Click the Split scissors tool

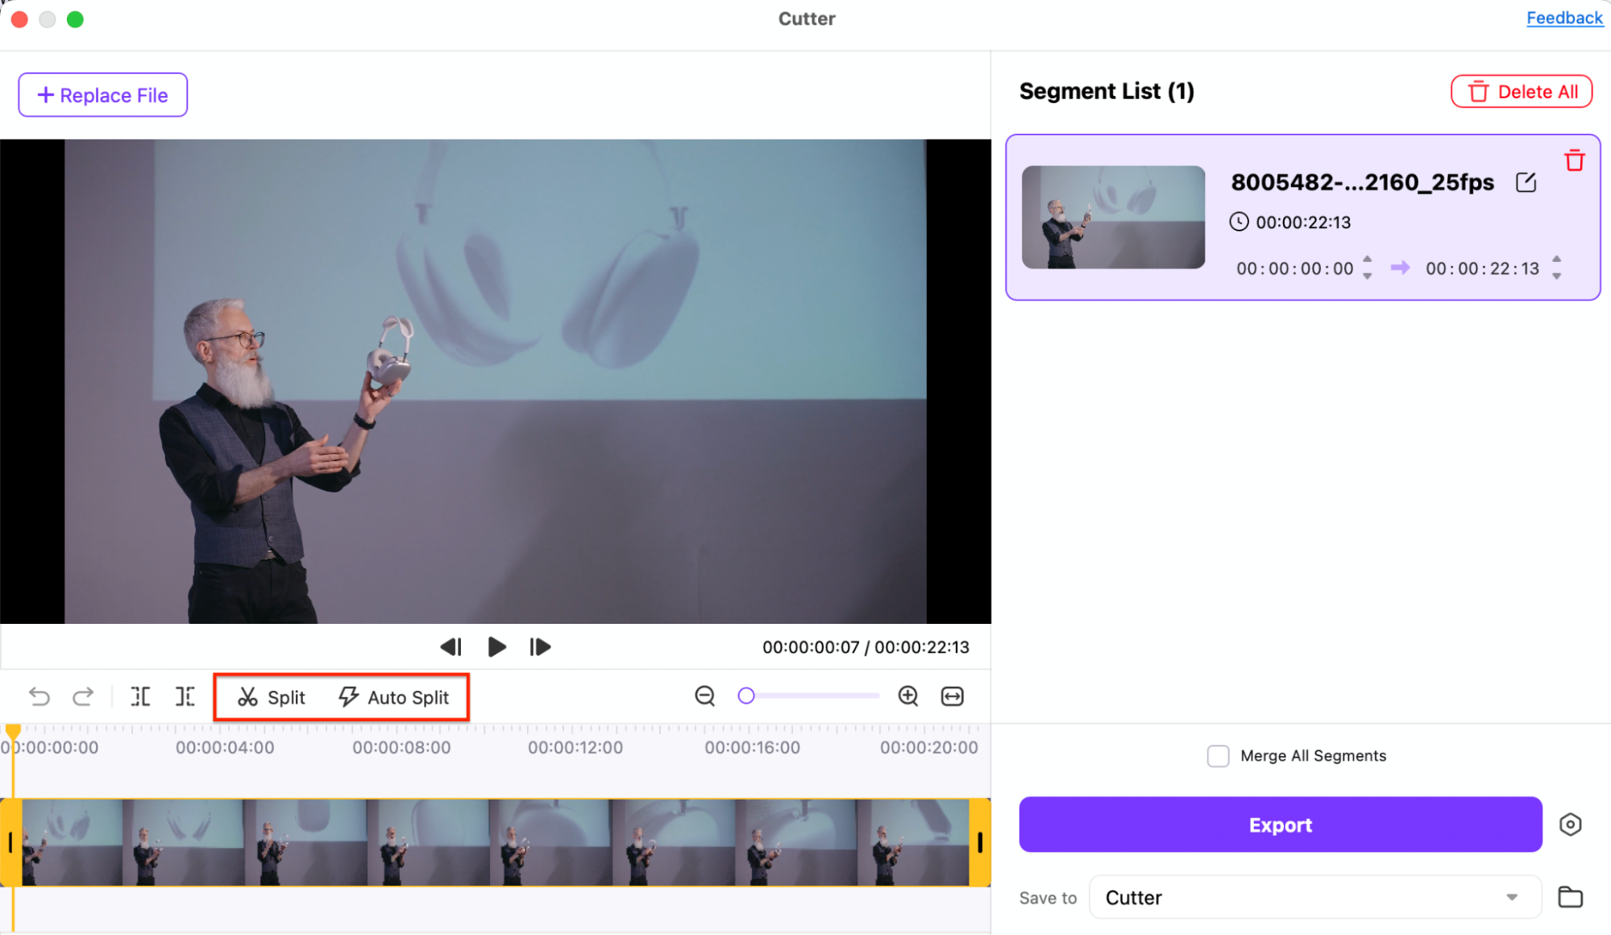[271, 697]
